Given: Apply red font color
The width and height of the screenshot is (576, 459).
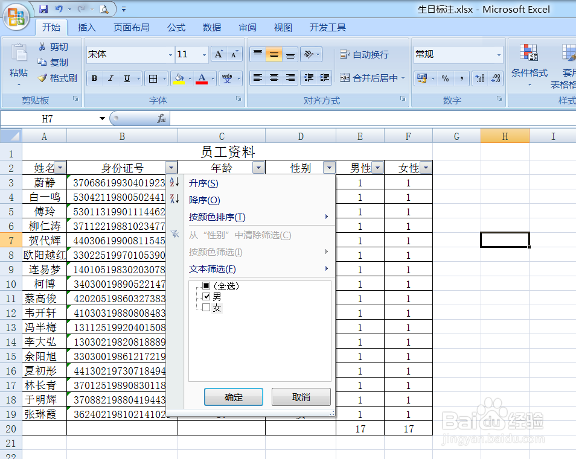Looking at the screenshot, I should (x=202, y=78).
